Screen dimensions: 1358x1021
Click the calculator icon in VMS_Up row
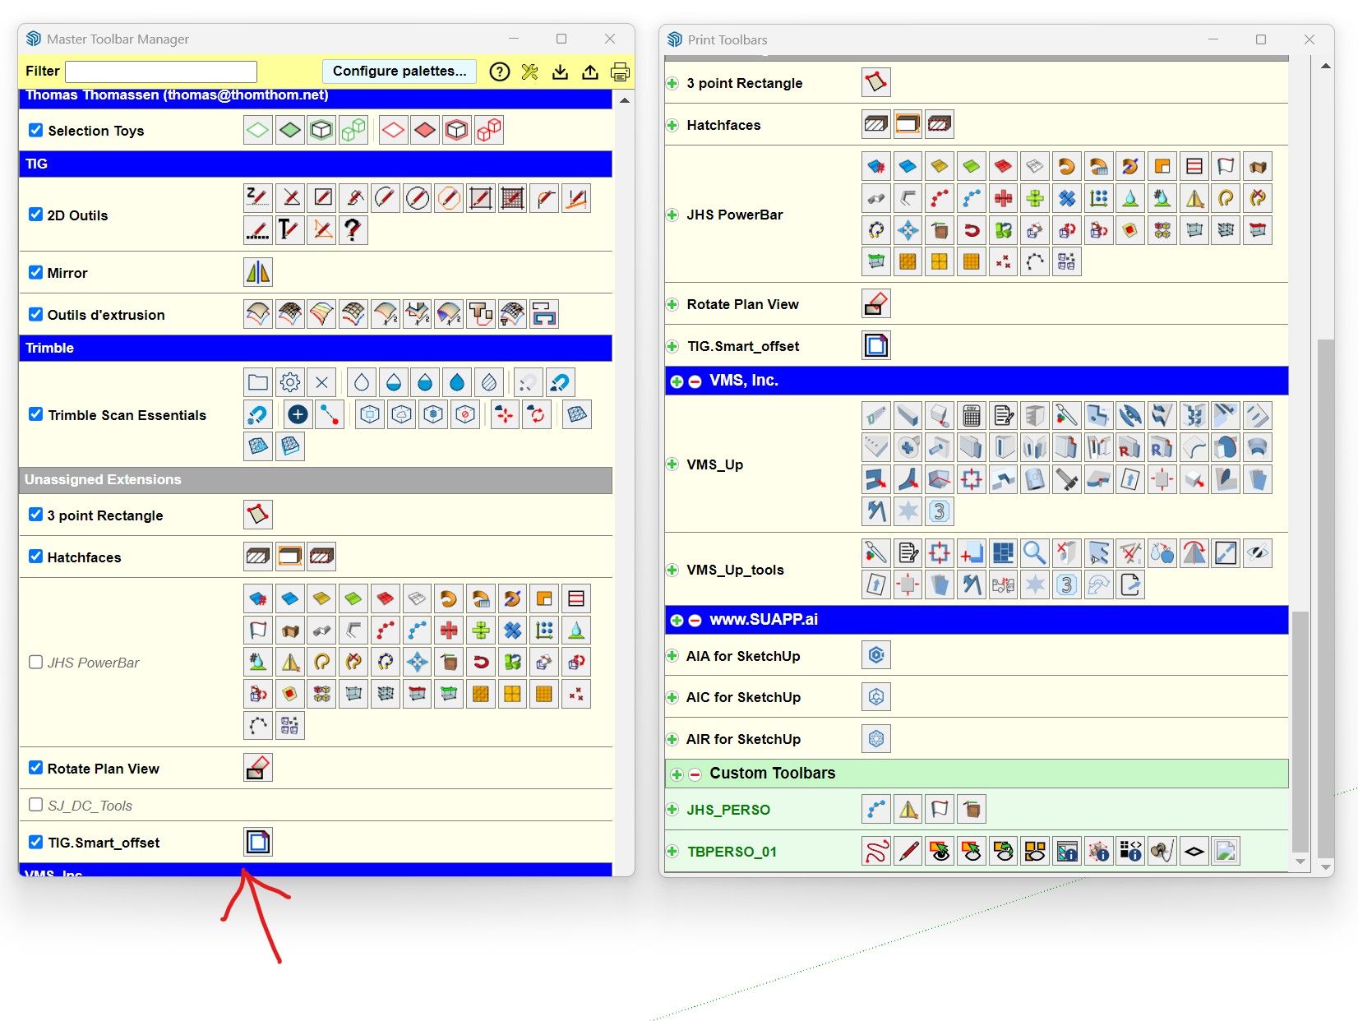972,415
